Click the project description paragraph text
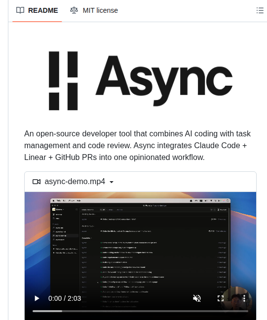The image size is (267, 320). click(x=137, y=146)
